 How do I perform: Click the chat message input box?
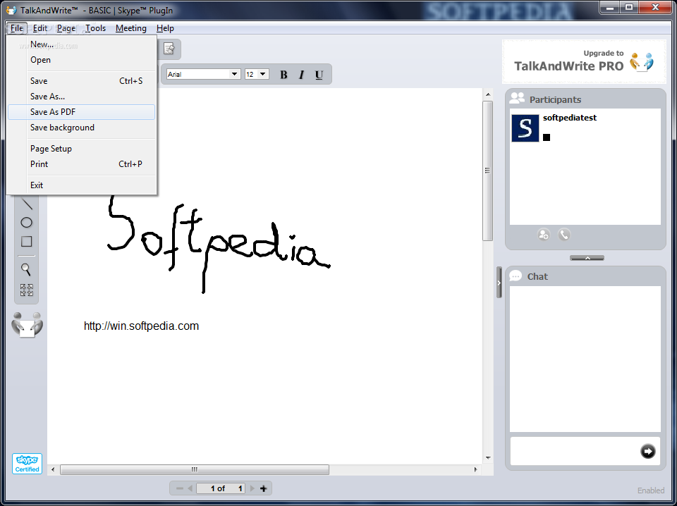tap(574, 451)
